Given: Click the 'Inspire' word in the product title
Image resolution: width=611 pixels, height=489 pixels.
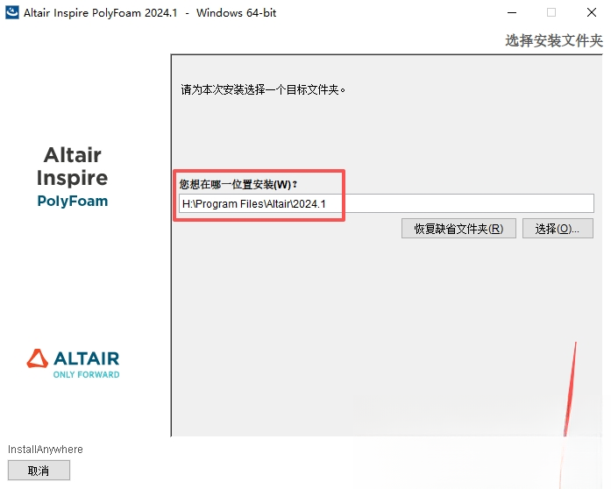Looking at the screenshot, I should (x=73, y=178).
